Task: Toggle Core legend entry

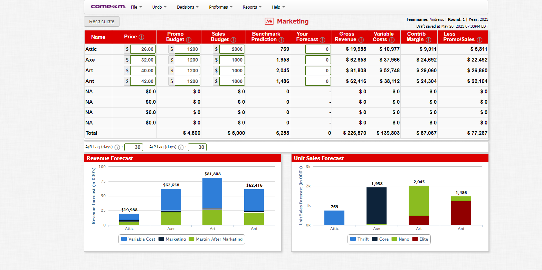Action: (380, 239)
